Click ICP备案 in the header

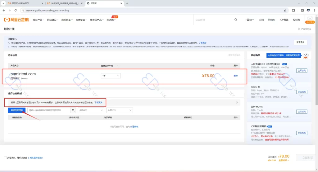pyautogui.click(x=284, y=20)
